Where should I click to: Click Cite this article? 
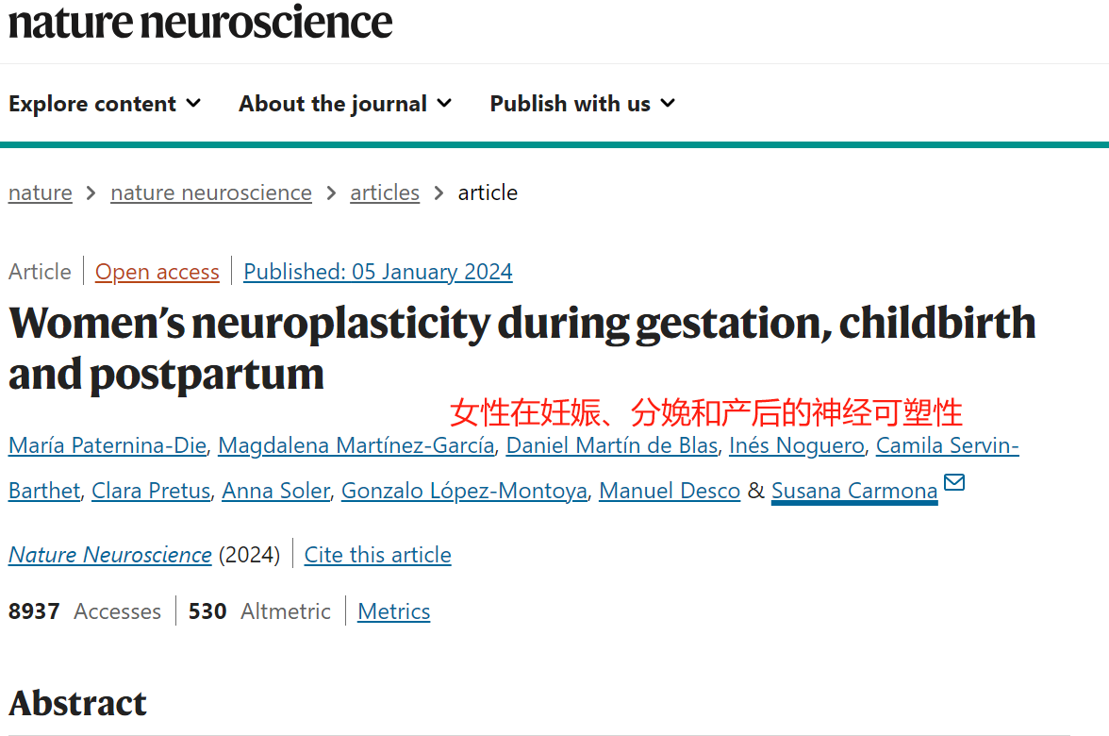[377, 555]
